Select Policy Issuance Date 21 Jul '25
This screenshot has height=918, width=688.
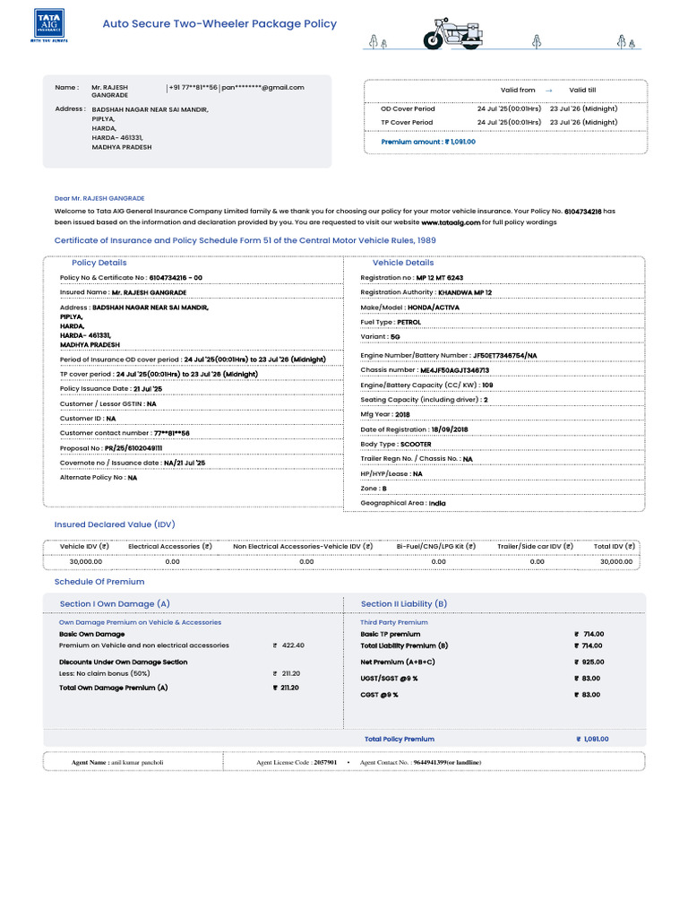[111, 389]
